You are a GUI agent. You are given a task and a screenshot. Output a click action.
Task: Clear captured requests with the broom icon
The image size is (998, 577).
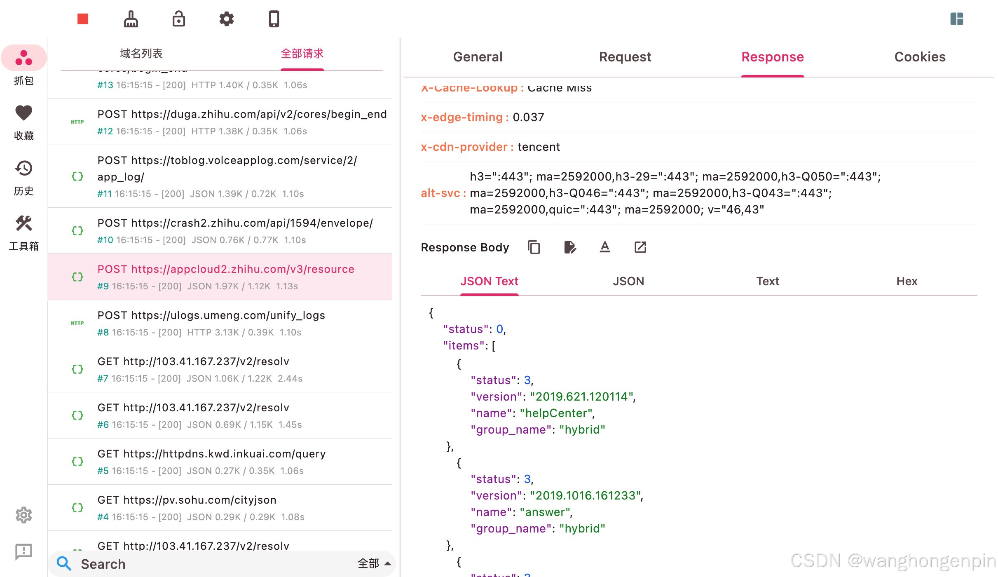click(131, 19)
